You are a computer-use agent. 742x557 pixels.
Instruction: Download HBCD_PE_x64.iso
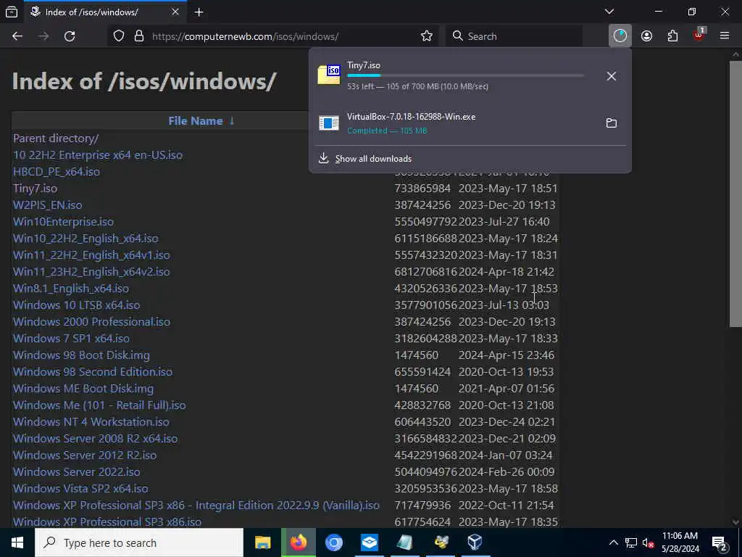tap(57, 171)
